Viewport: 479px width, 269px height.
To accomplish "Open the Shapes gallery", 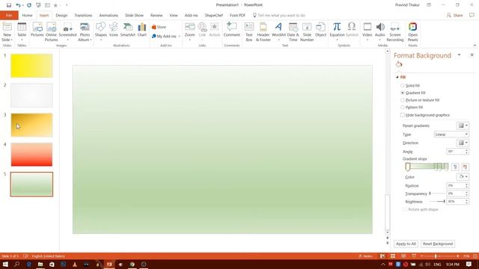I will click(x=100, y=31).
